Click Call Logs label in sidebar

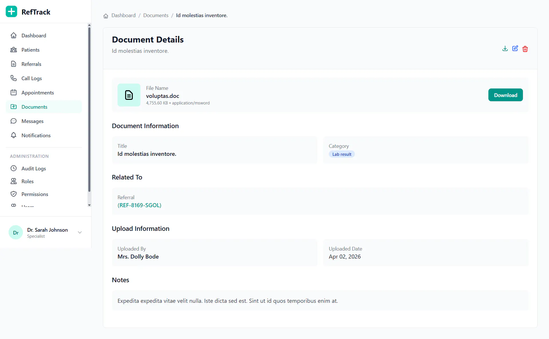click(31, 78)
